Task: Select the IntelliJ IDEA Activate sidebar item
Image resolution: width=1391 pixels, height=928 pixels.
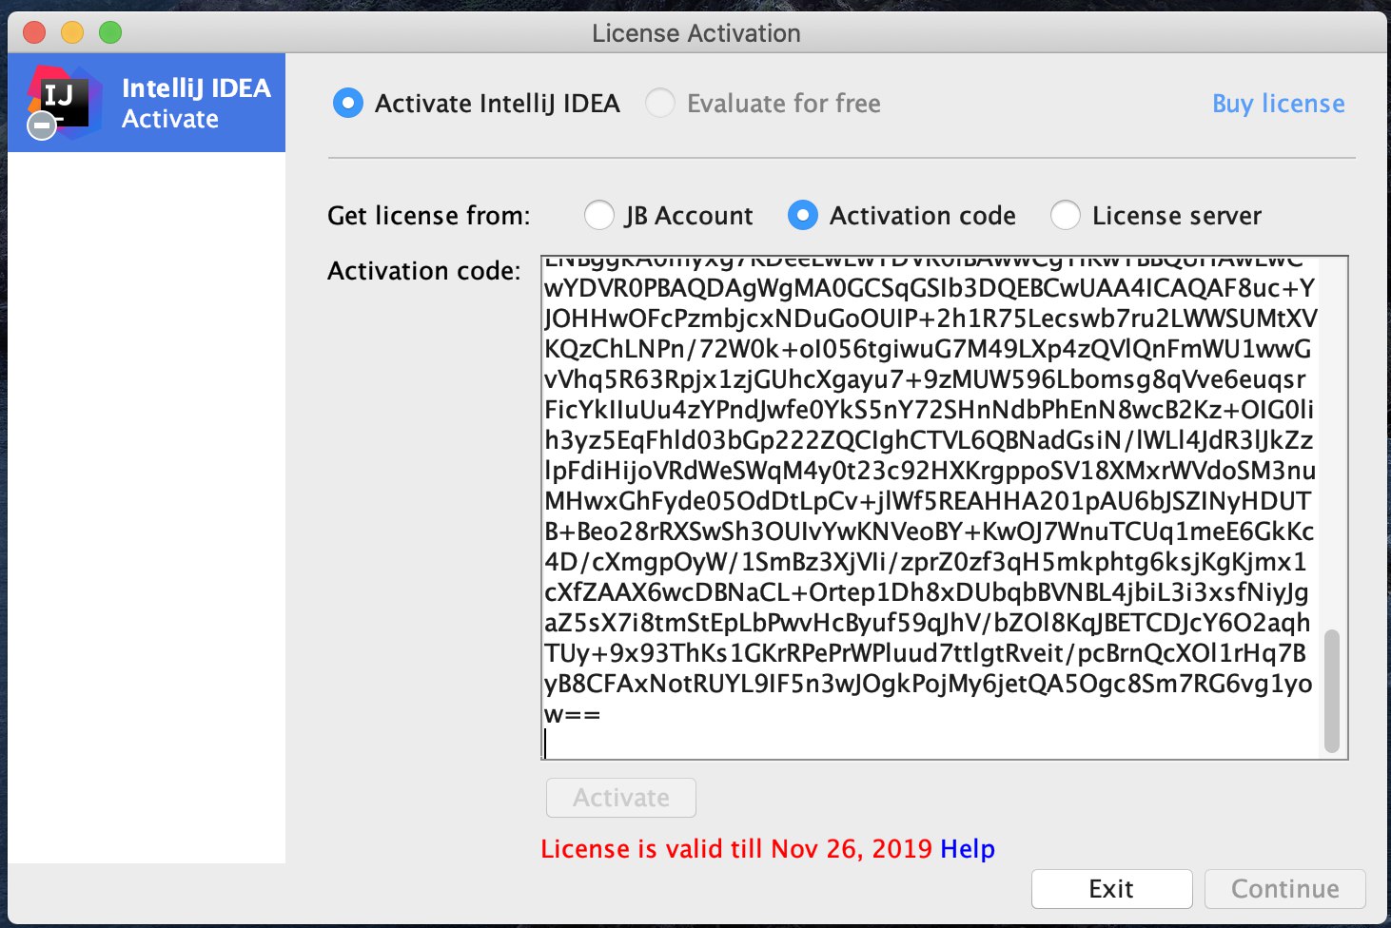Action: pos(147,103)
